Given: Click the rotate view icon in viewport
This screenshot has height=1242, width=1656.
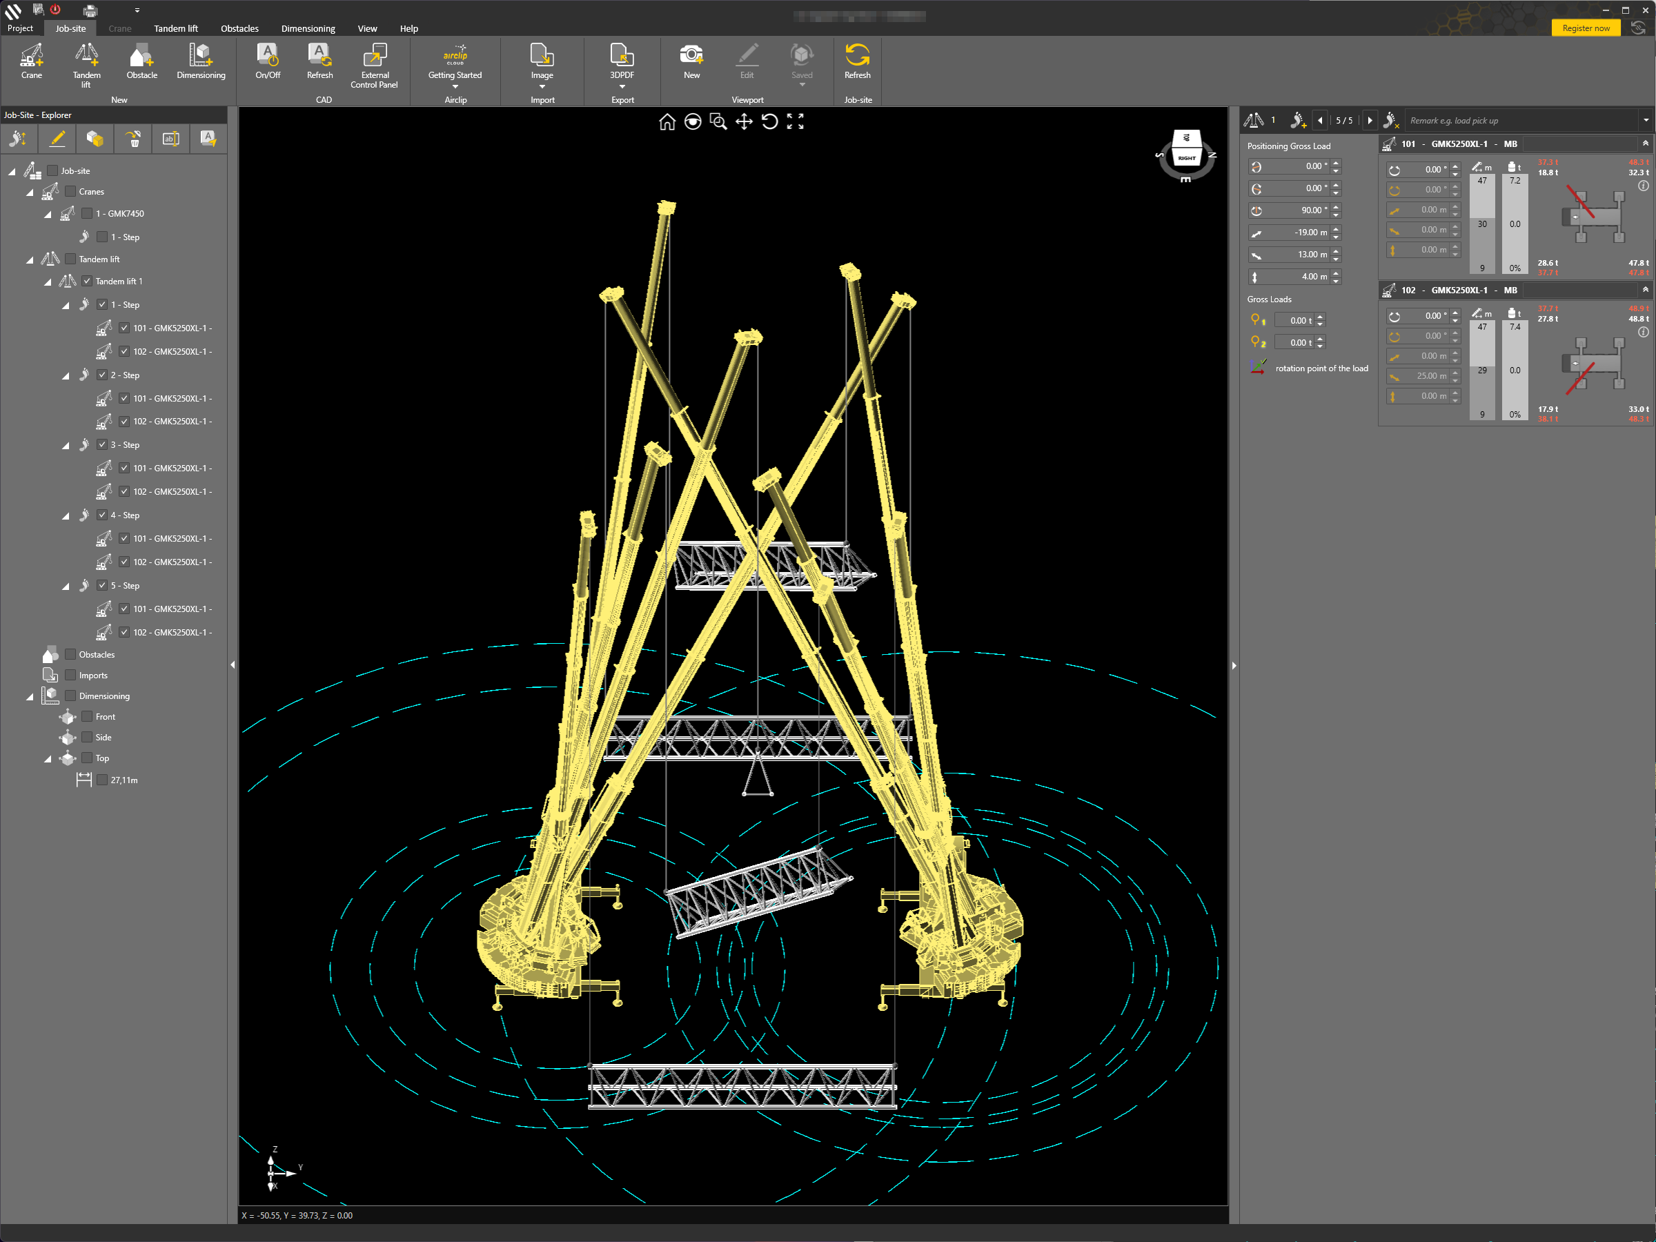Looking at the screenshot, I should 769,122.
